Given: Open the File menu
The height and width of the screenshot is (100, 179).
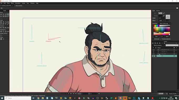Looking at the screenshot, I should (1, 3).
